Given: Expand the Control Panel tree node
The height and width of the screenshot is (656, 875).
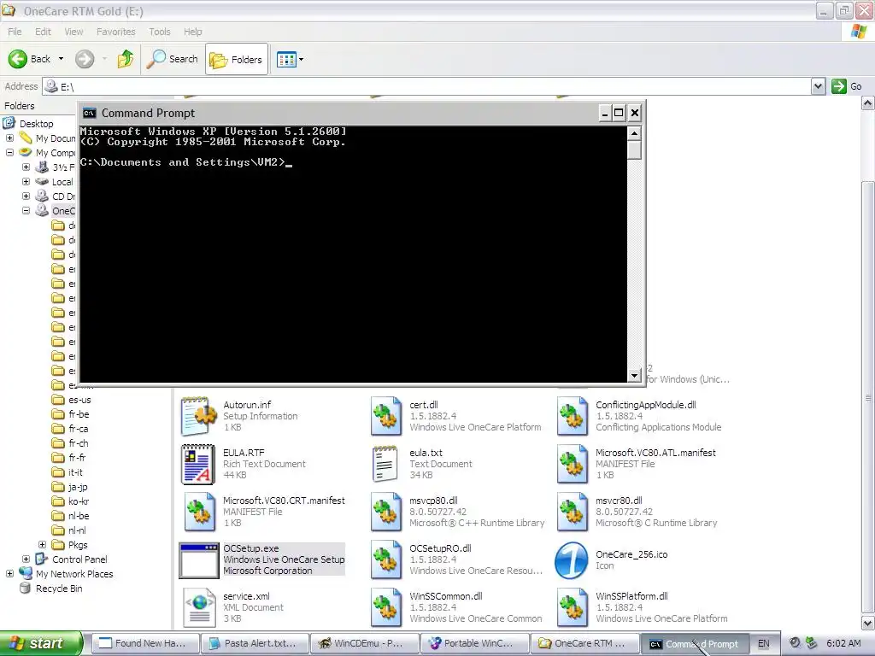Looking at the screenshot, I should click(x=26, y=559).
